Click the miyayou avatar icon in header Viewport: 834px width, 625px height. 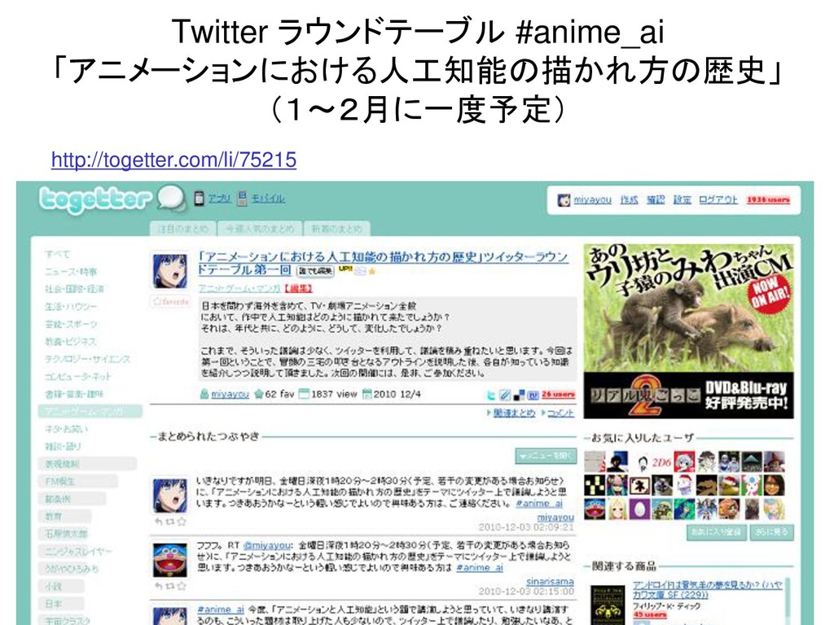564,200
